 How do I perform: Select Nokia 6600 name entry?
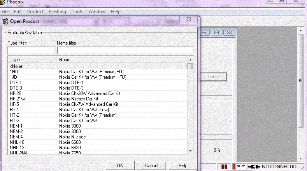pyautogui.click(x=70, y=142)
